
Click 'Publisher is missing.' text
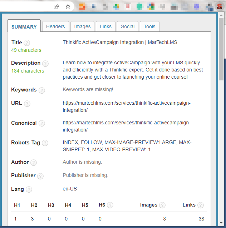(x=85, y=175)
